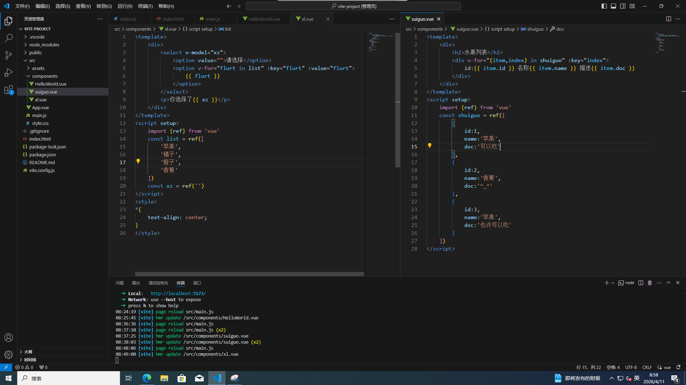Click the Accounts icon in activity bar
This screenshot has height=385, width=686.
(9, 337)
